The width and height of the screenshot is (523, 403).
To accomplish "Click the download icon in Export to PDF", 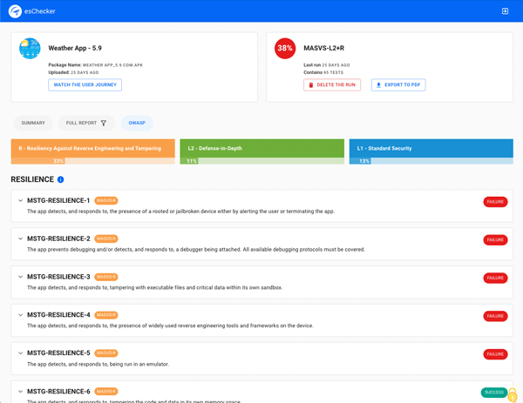I will tap(378, 85).
